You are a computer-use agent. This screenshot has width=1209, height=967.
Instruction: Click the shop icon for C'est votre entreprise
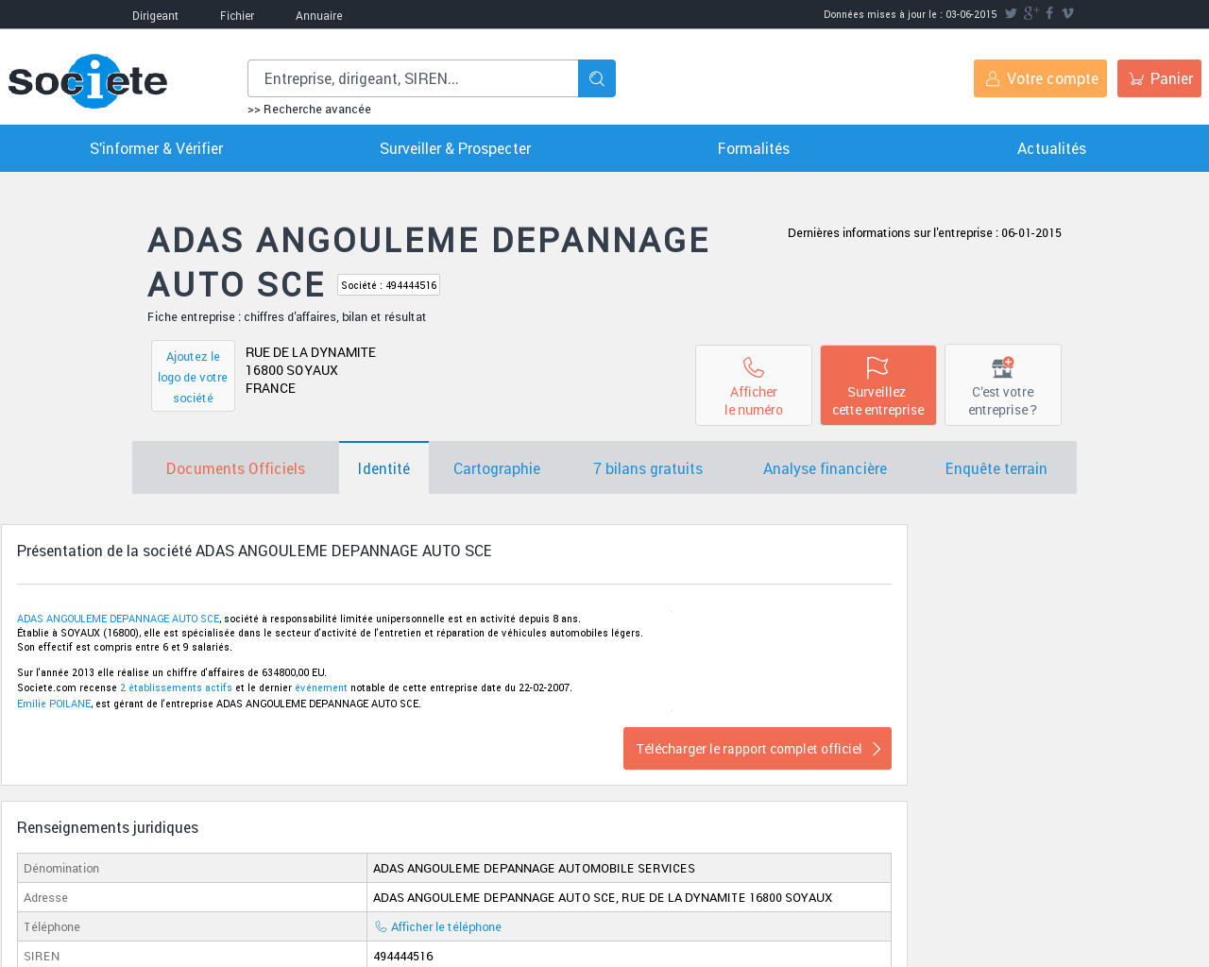click(x=1003, y=367)
